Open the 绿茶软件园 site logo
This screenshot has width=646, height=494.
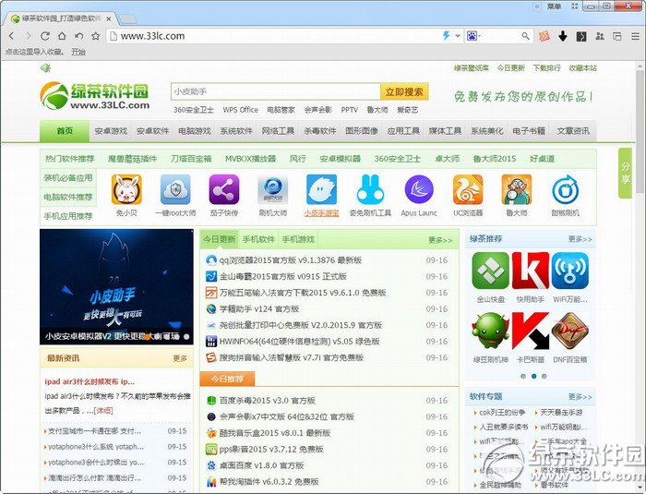(95, 96)
